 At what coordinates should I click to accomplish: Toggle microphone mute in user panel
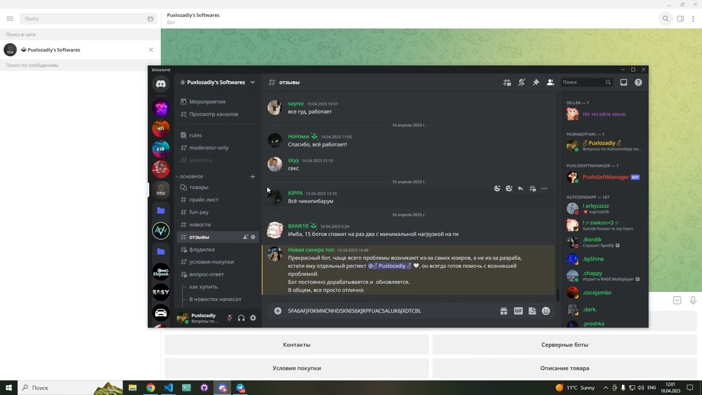click(x=229, y=318)
